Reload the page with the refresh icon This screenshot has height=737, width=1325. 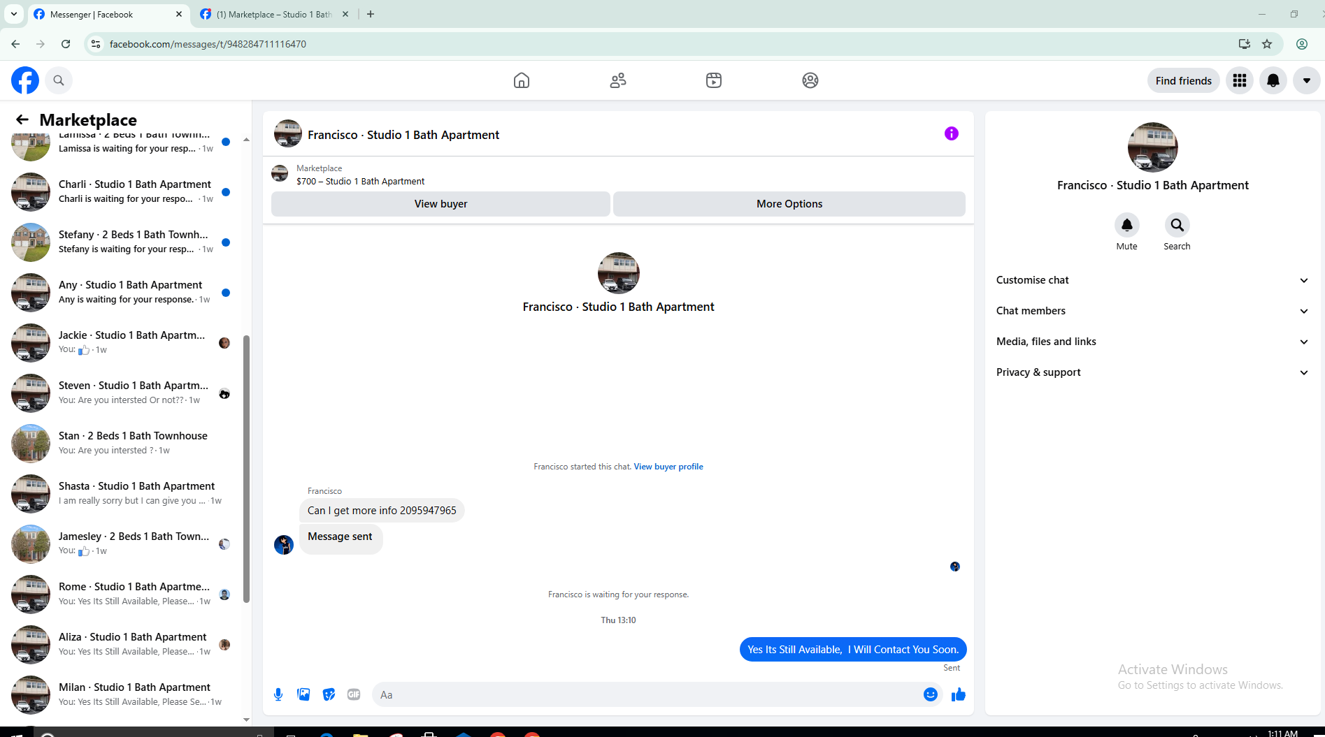click(66, 44)
